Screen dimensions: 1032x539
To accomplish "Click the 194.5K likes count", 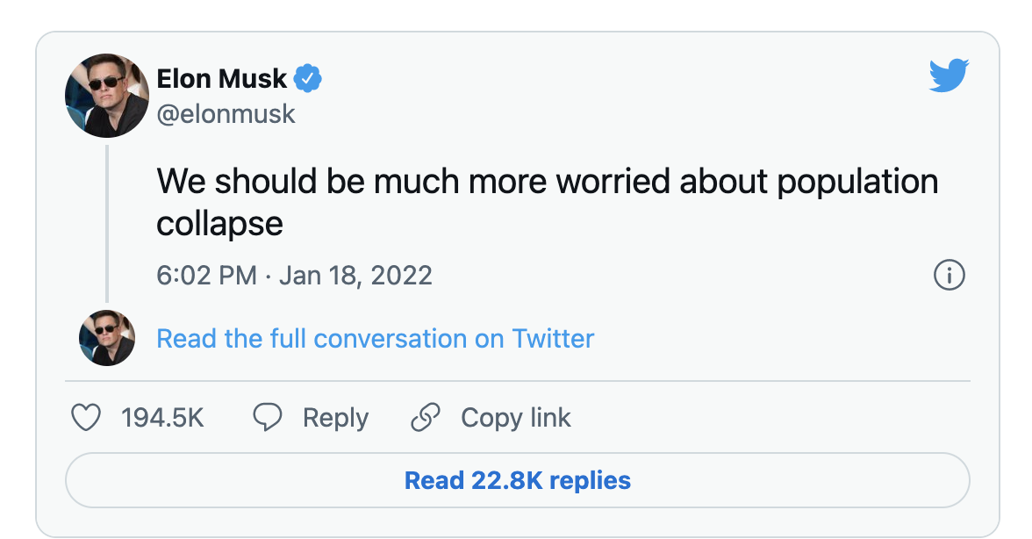I will coord(162,418).
